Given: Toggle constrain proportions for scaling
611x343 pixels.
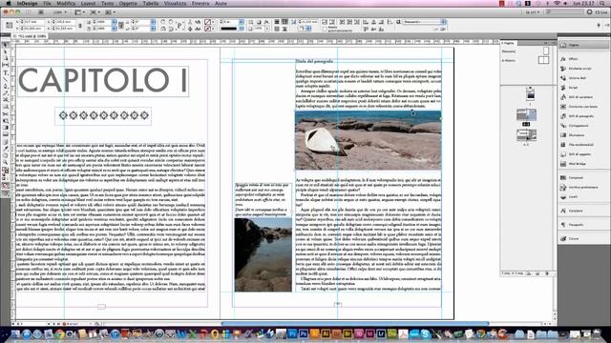Looking at the screenshot, I should (121, 26).
